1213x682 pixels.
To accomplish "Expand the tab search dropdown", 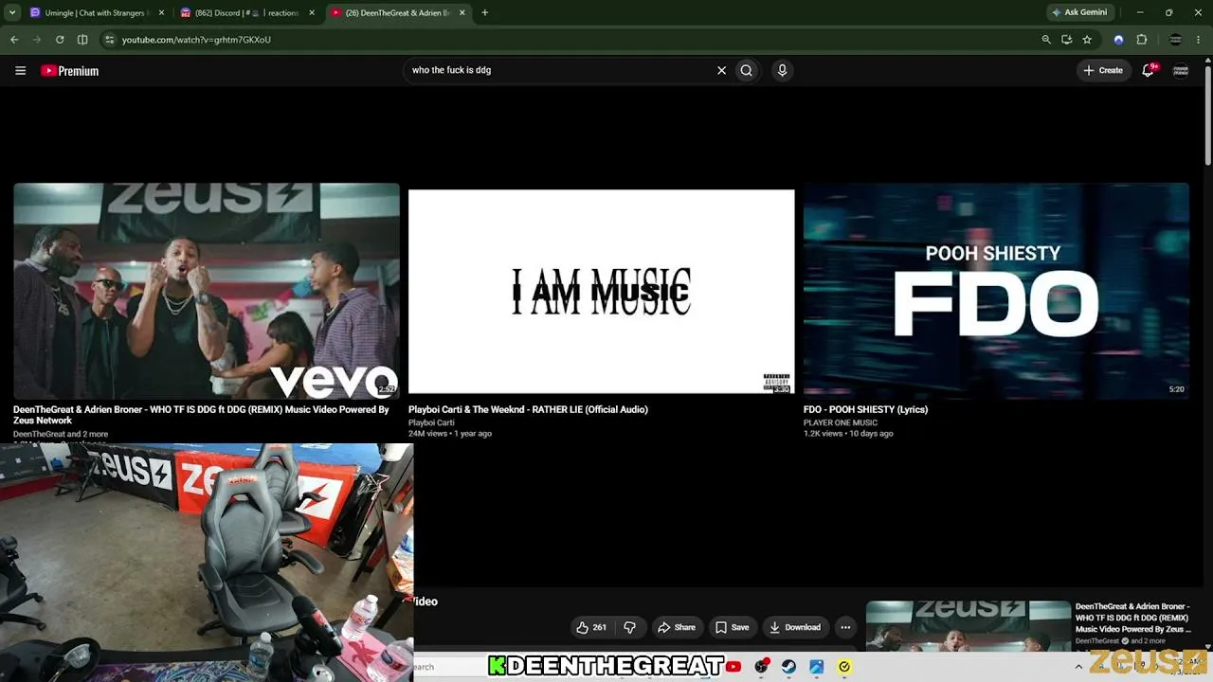I will coord(12,13).
